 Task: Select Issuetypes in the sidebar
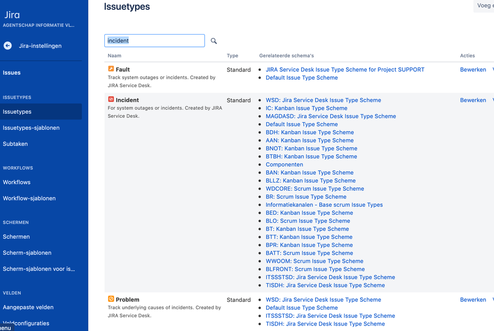tap(41, 112)
